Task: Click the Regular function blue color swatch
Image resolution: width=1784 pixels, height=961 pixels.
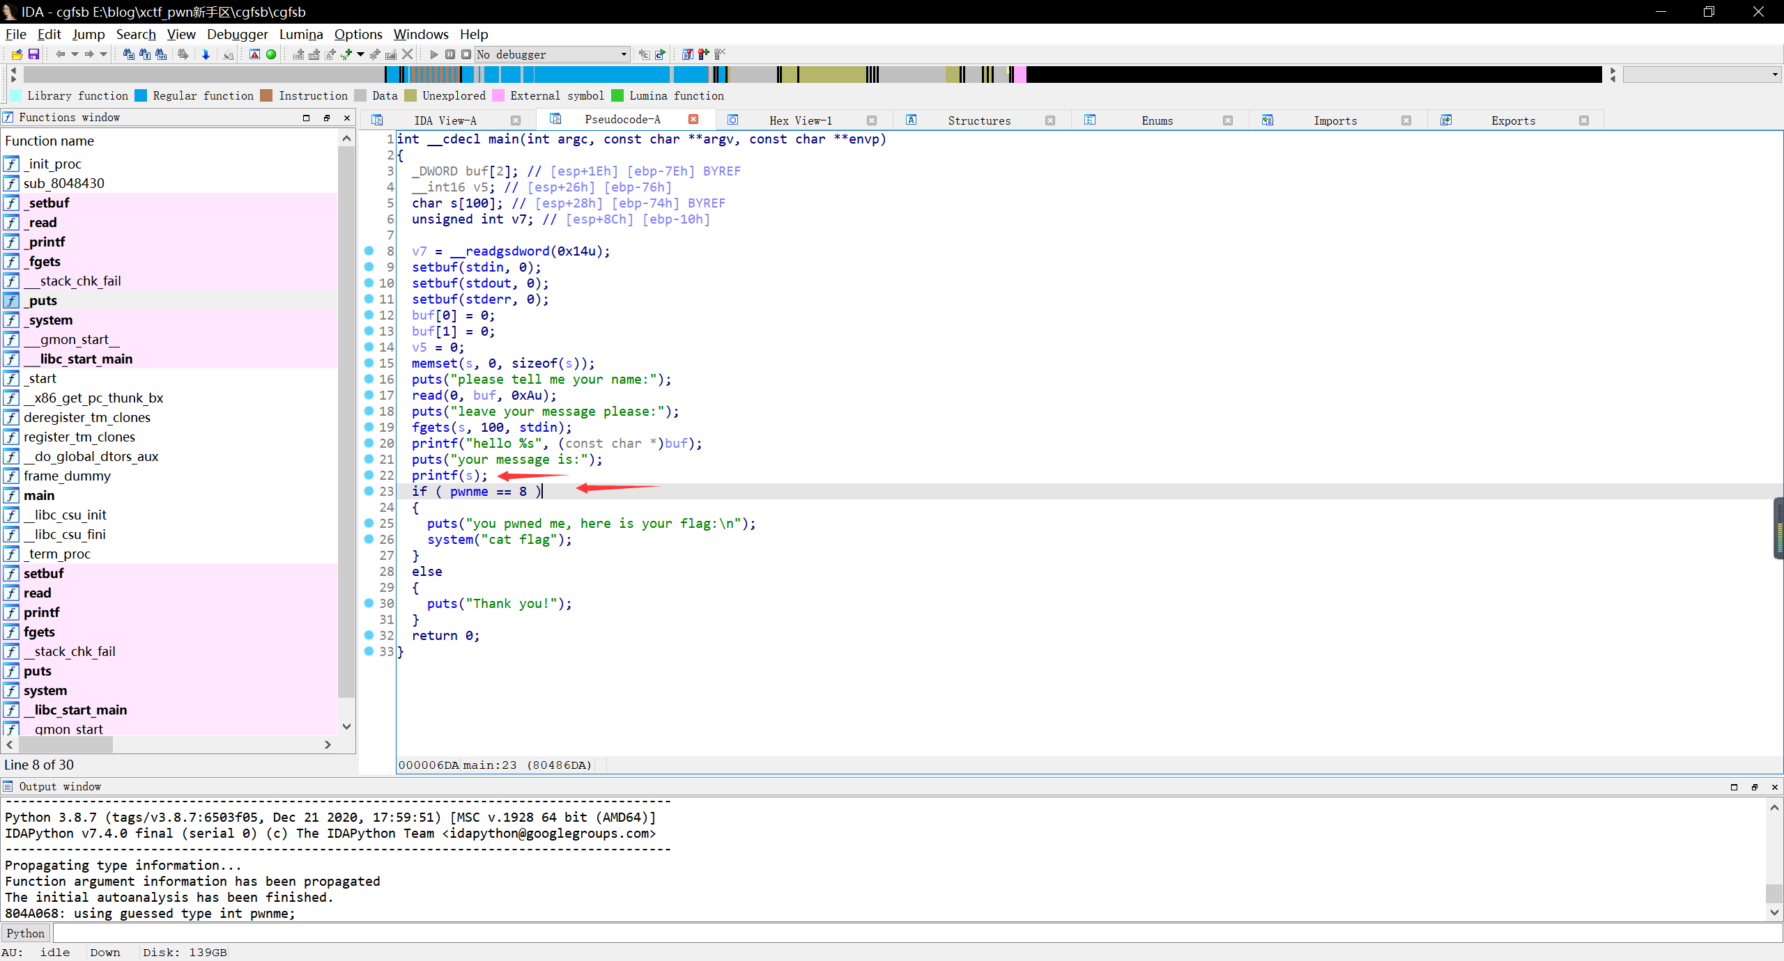Action: point(141,95)
